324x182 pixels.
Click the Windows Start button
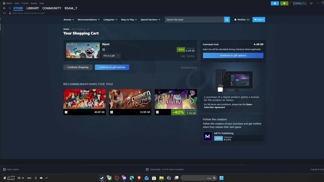[221, 178]
